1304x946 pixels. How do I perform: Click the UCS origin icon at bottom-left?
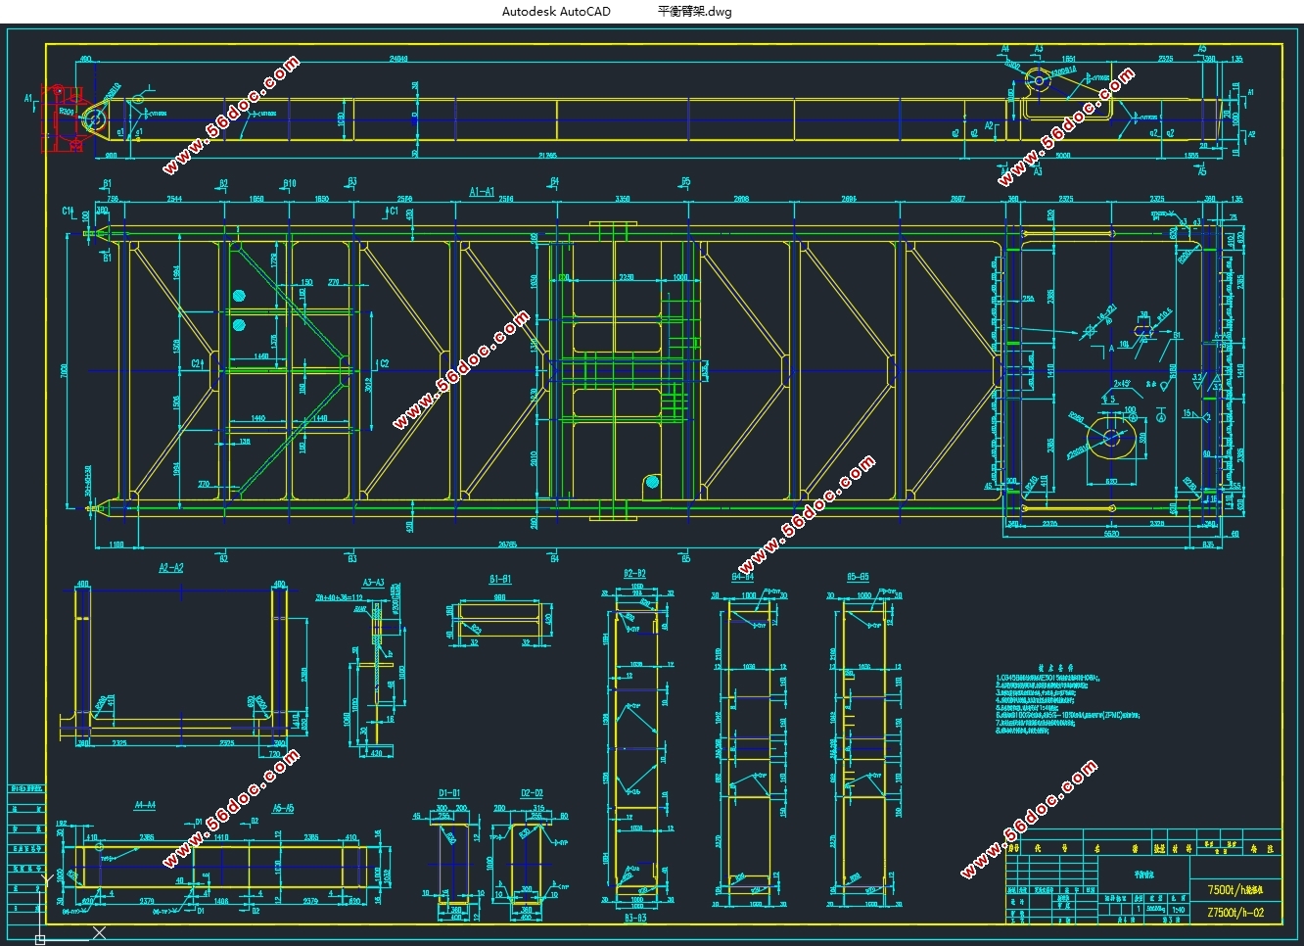pyautogui.click(x=39, y=939)
